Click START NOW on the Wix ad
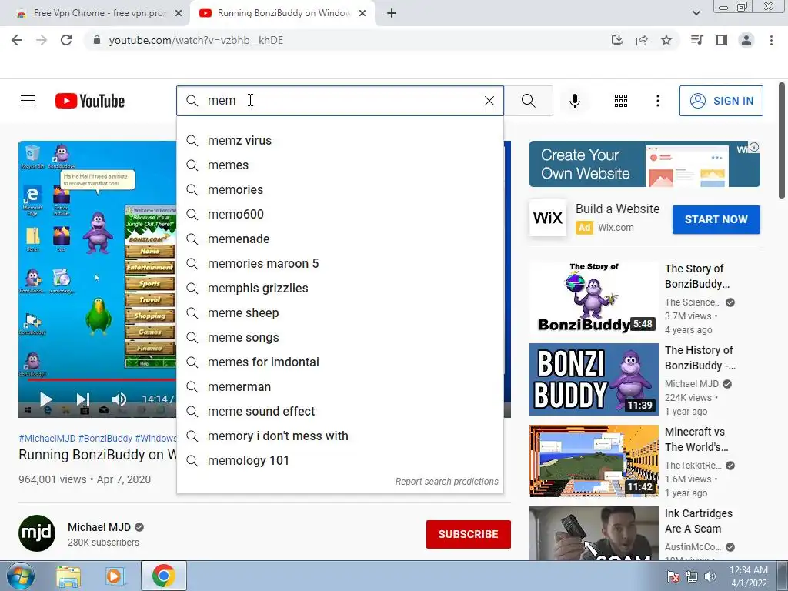Viewport: 788px width, 591px height. coord(716,219)
